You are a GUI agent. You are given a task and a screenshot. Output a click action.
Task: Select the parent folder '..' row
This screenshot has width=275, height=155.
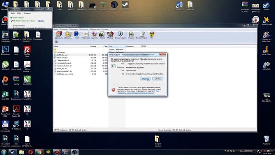(x=55, y=50)
